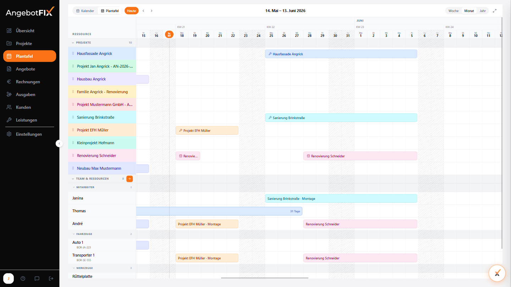Image resolution: width=511 pixels, height=287 pixels.
Task: Open Rechnungen section
Action: coord(29,82)
